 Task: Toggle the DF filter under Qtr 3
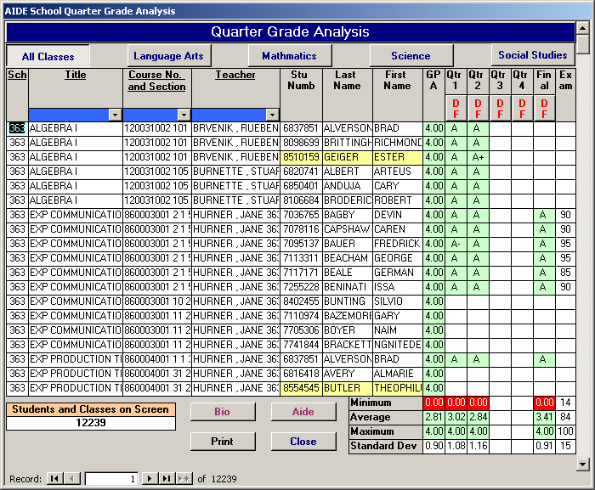500,109
